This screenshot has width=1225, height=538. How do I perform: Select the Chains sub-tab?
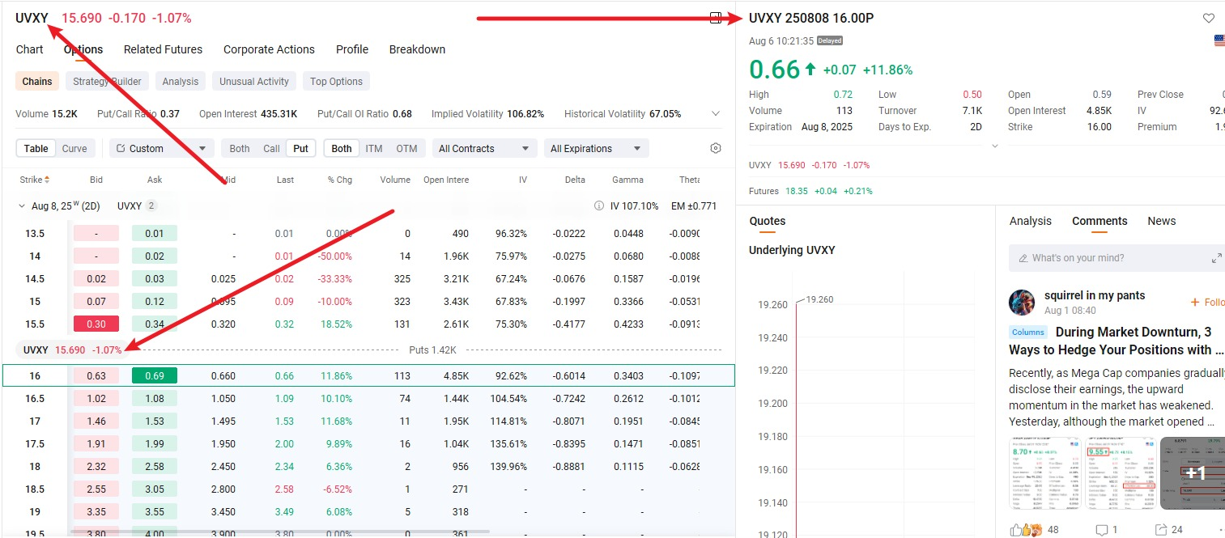pos(37,81)
